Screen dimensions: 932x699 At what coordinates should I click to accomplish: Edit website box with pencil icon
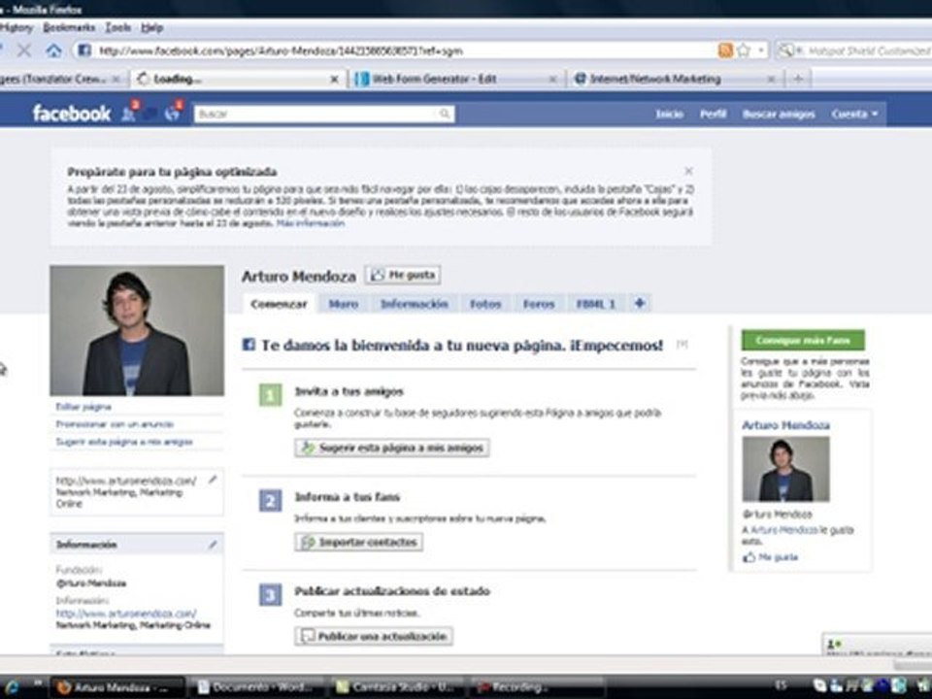(213, 480)
